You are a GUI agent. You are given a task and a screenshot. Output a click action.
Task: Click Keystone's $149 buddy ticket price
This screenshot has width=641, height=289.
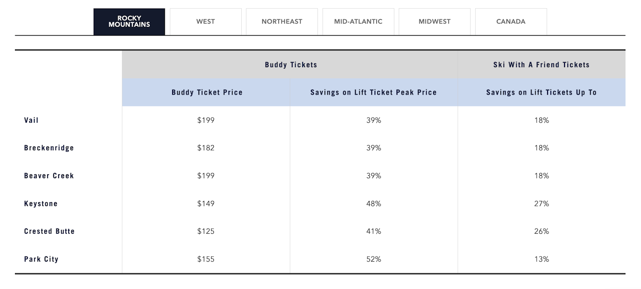tap(206, 204)
